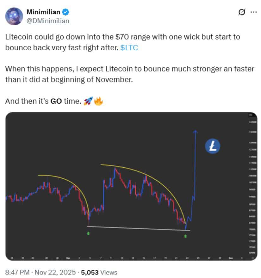This screenshot has width=261, height=278.
Task: Click the three-dot more options icon
Action: [253, 12]
